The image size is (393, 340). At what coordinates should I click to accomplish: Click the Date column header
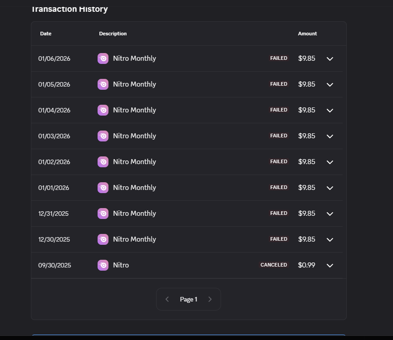pos(46,34)
